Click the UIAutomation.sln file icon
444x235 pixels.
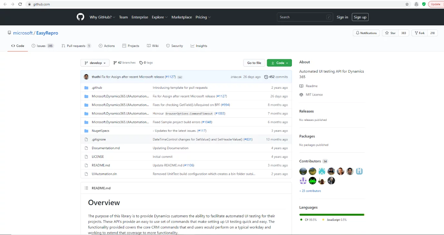(x=86, y=174)
